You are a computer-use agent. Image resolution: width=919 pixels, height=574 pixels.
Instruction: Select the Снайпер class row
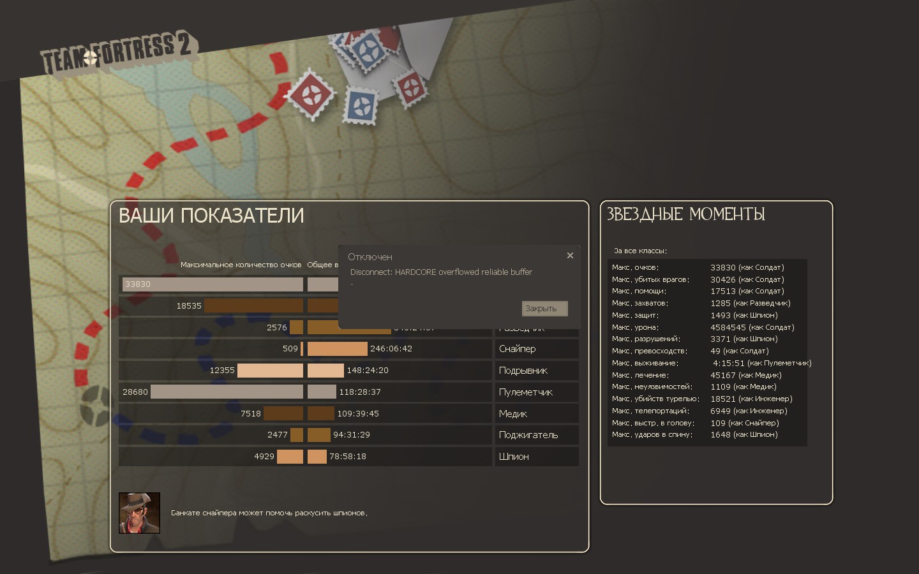[536, 349]
